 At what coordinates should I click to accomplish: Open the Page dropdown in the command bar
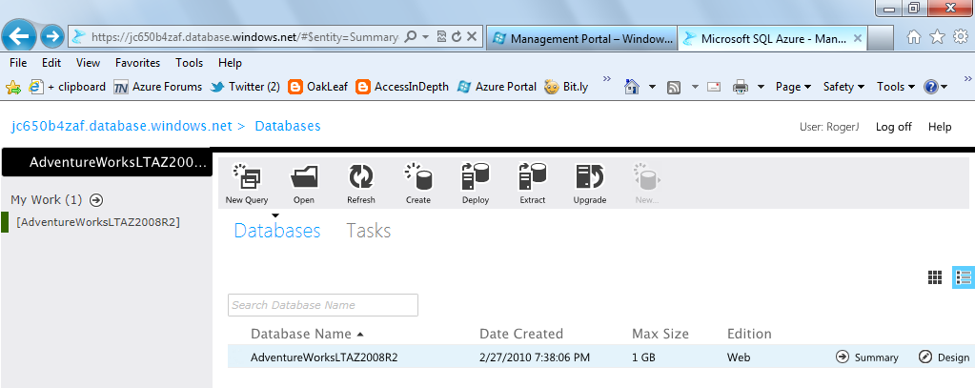[793, 87]
